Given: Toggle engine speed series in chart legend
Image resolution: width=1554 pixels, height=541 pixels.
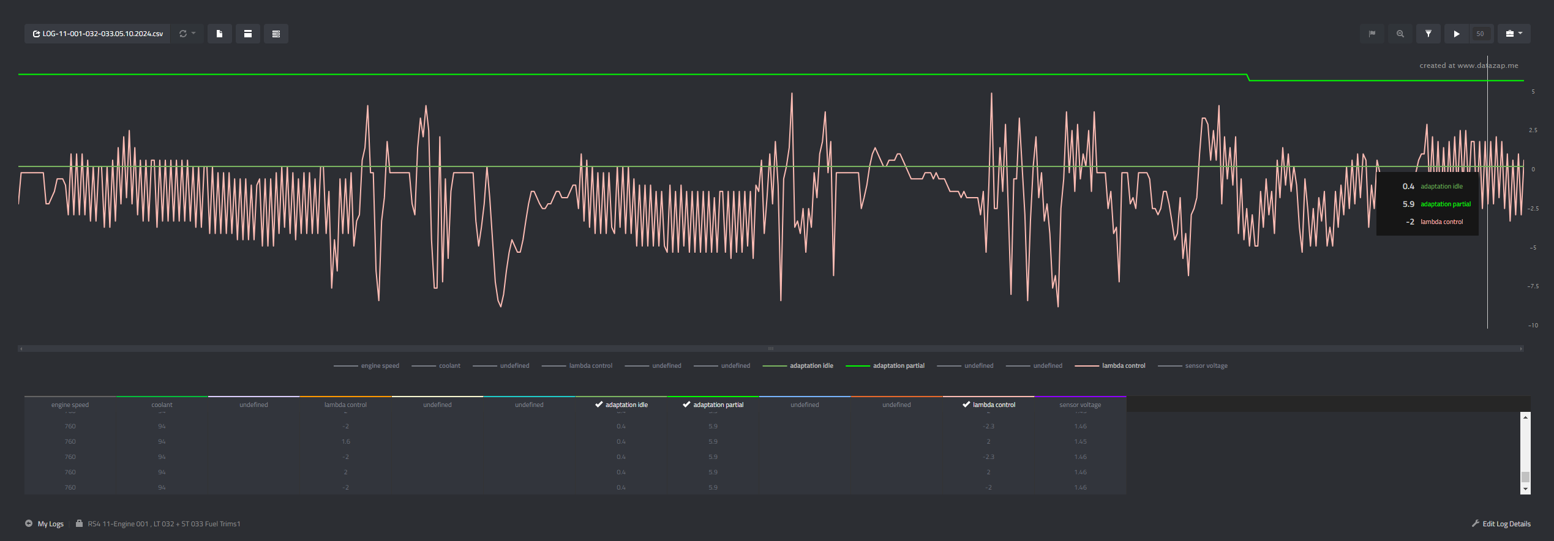Looking at the screenshot, I should click(x=366, y=366).
